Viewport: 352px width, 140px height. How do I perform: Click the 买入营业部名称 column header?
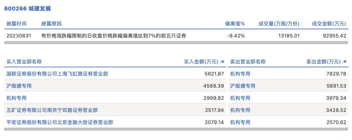pos(24,62)
